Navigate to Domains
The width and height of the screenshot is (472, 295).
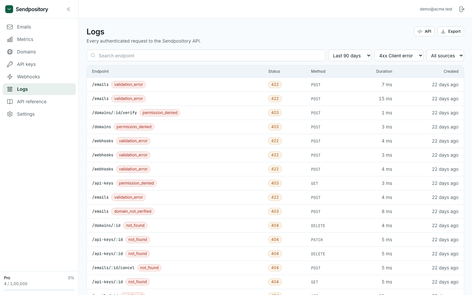pos(39,52)
